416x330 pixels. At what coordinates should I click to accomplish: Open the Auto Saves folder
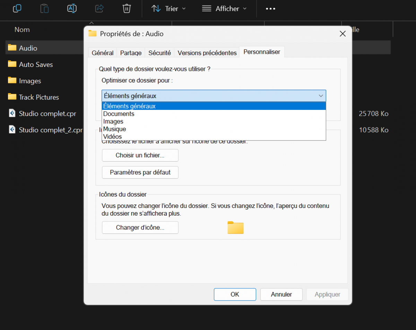(x=36, y=64)
